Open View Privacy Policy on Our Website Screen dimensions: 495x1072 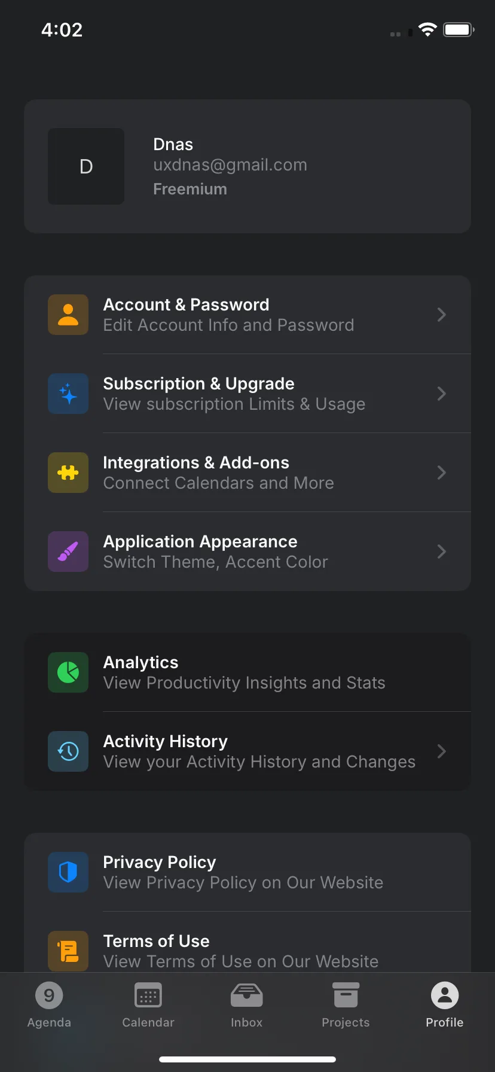243,882
